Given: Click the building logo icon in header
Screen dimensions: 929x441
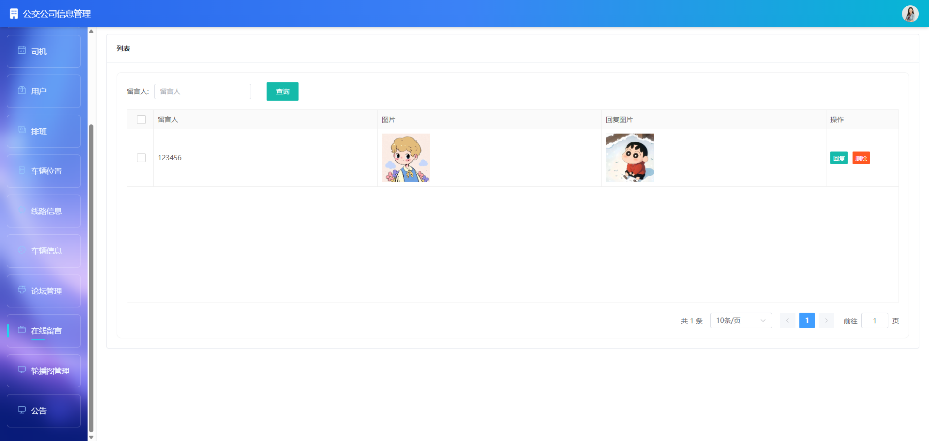Looking at the screenshot, I should [x=14, y=14].
